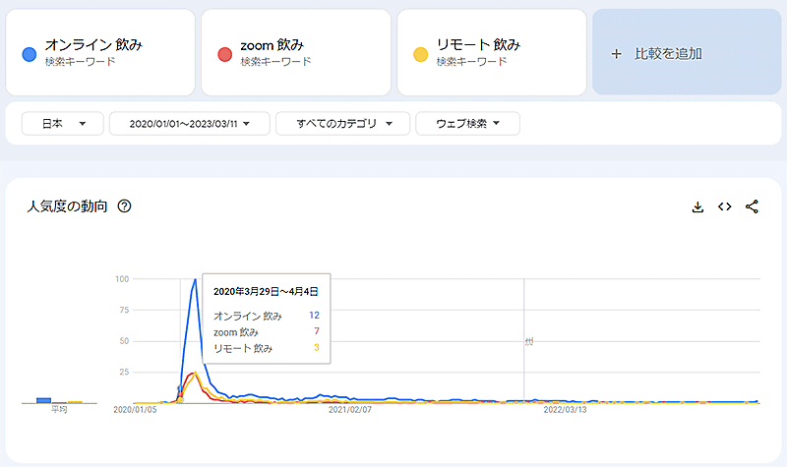Click the blue average bar on the left
The image size is (787, 467).
click(43, 400)
